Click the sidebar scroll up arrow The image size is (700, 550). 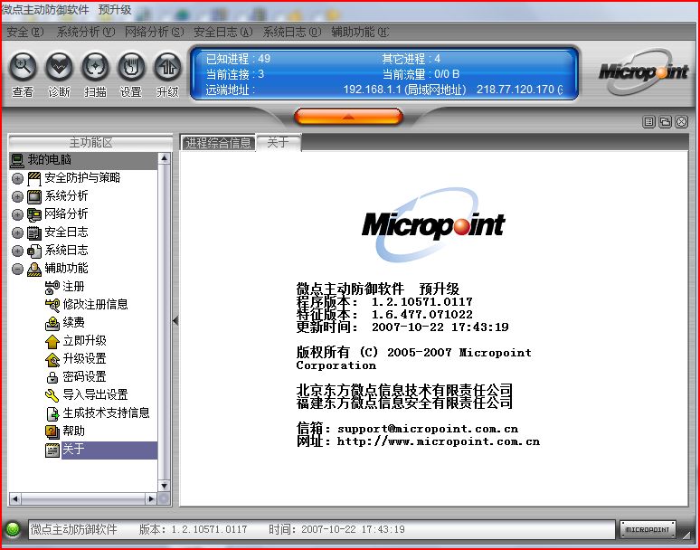(165, 158)
